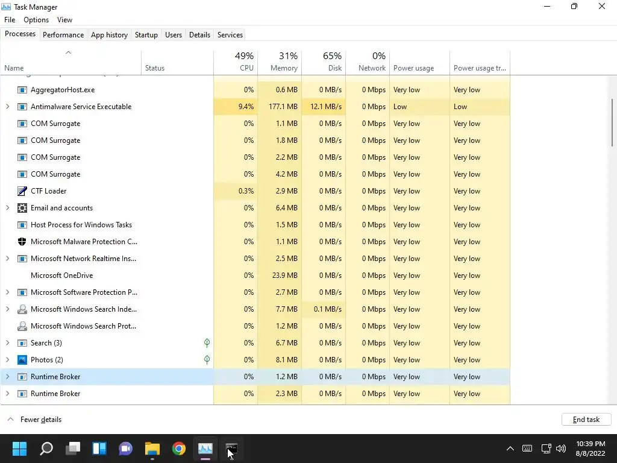Image resolution: width=617 pixels, height=463 pixels.
Task: Expand the Email and accounts row
Action: click(7, 208)
